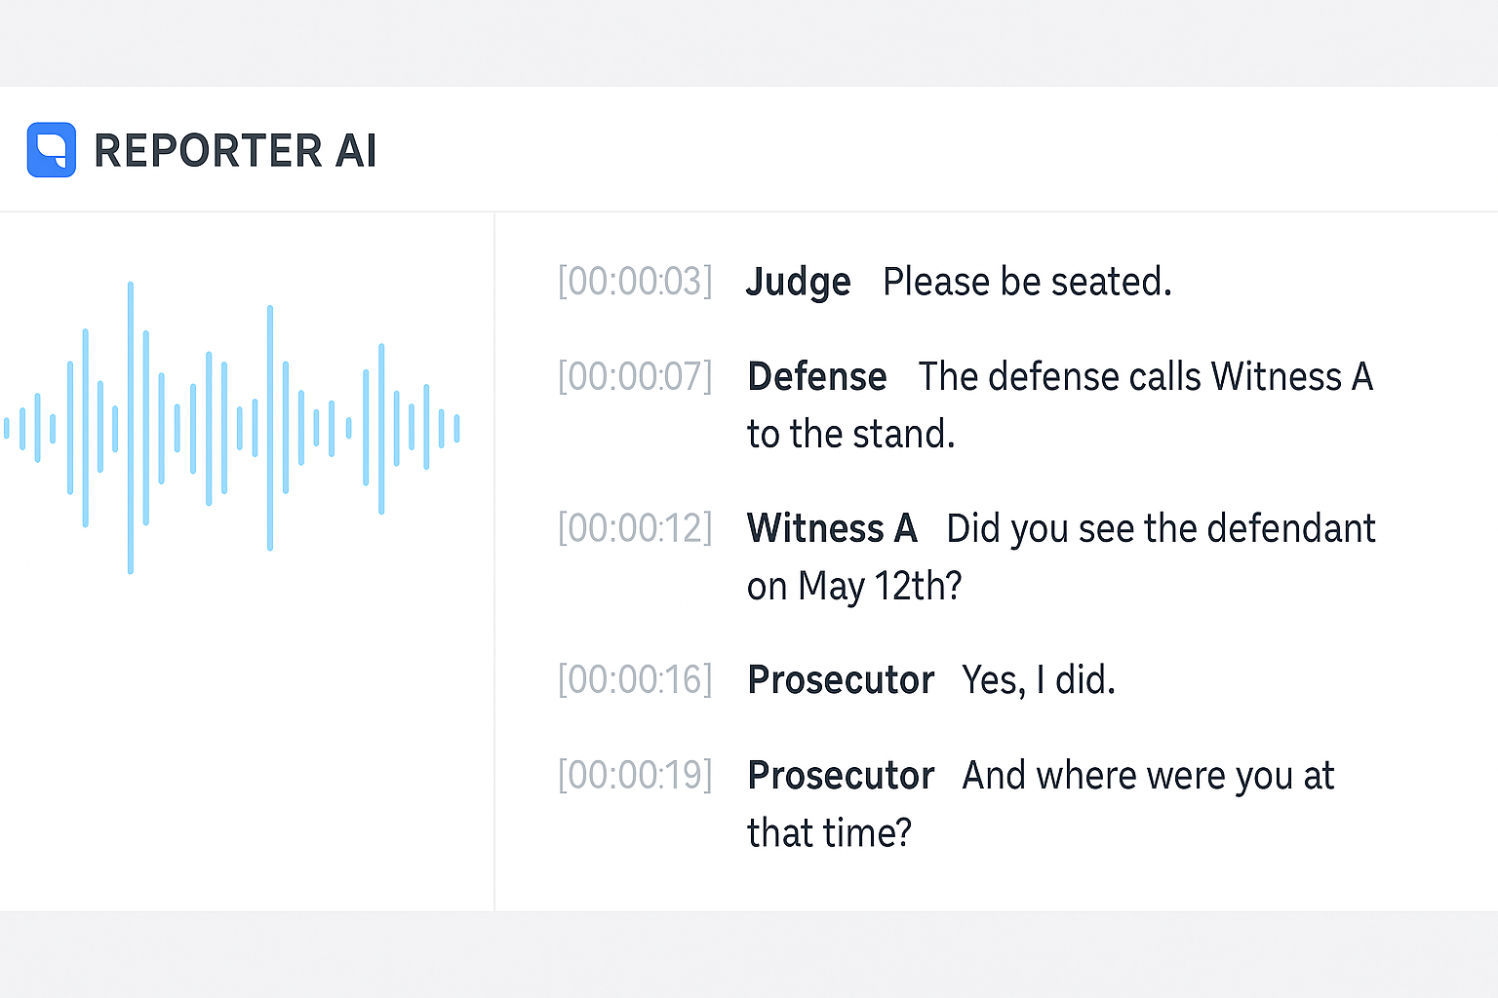Select the Judge speaker label
This screenshot has width=1498, height=998.
[798, 282]
